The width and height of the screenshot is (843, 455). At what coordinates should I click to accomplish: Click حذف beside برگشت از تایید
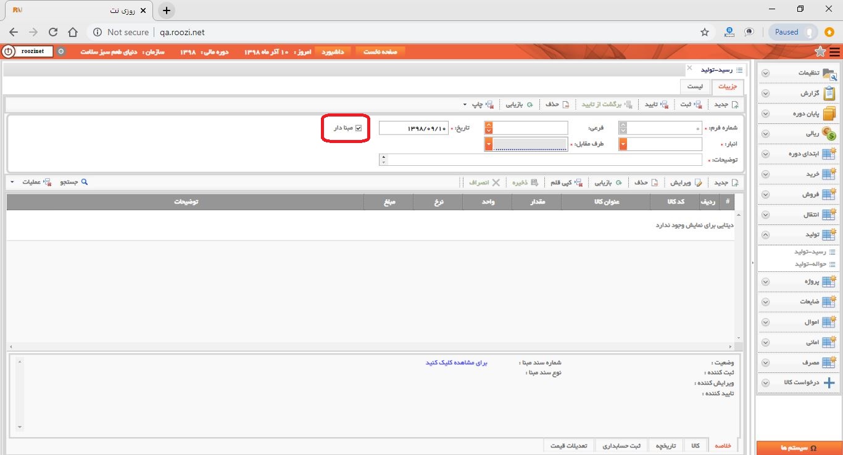(x=557, y=104)
